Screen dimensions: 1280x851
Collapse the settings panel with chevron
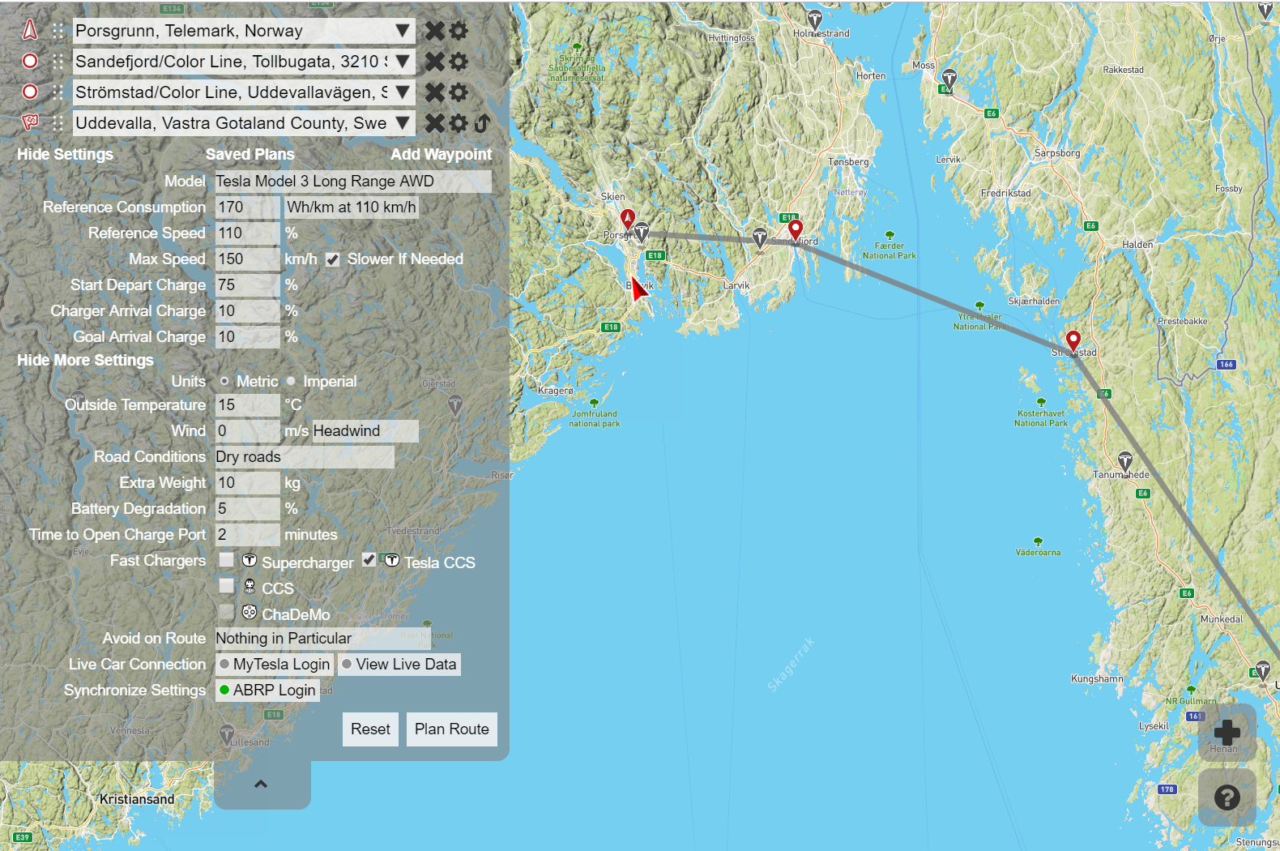pyautogui.click(x=261, y=784)
